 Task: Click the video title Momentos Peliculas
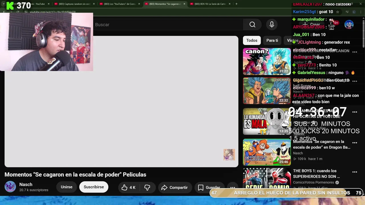[75, 175]
